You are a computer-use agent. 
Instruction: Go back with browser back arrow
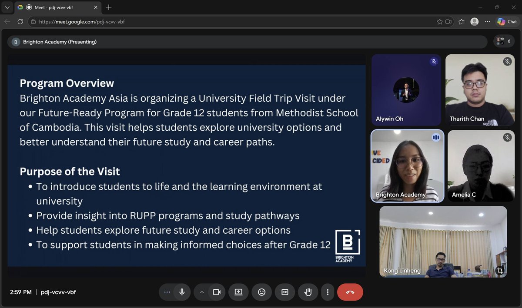click(7, 21)
